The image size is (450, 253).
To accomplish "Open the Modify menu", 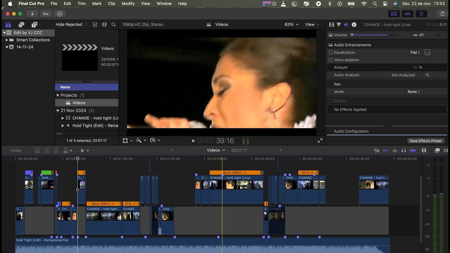I will [x=128, y=4].
